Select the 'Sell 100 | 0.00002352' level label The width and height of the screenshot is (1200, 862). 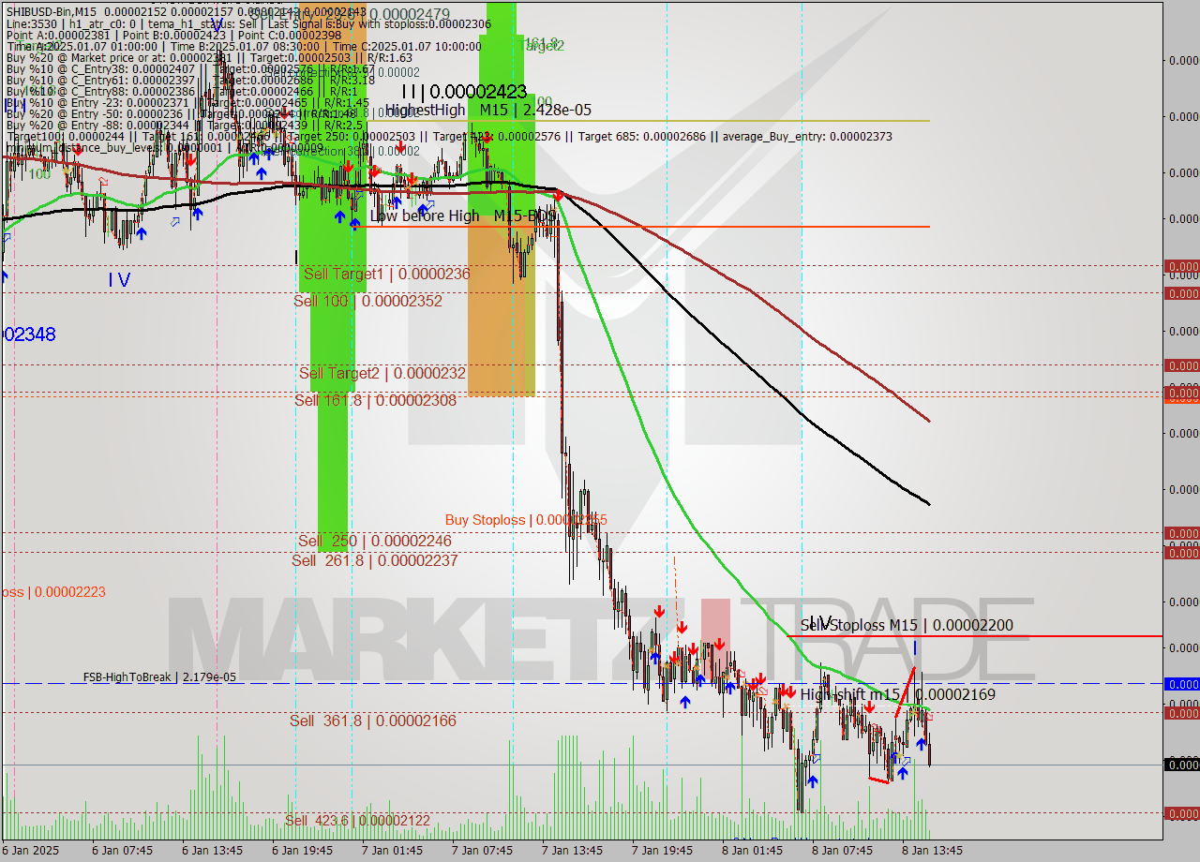[367, 301]
